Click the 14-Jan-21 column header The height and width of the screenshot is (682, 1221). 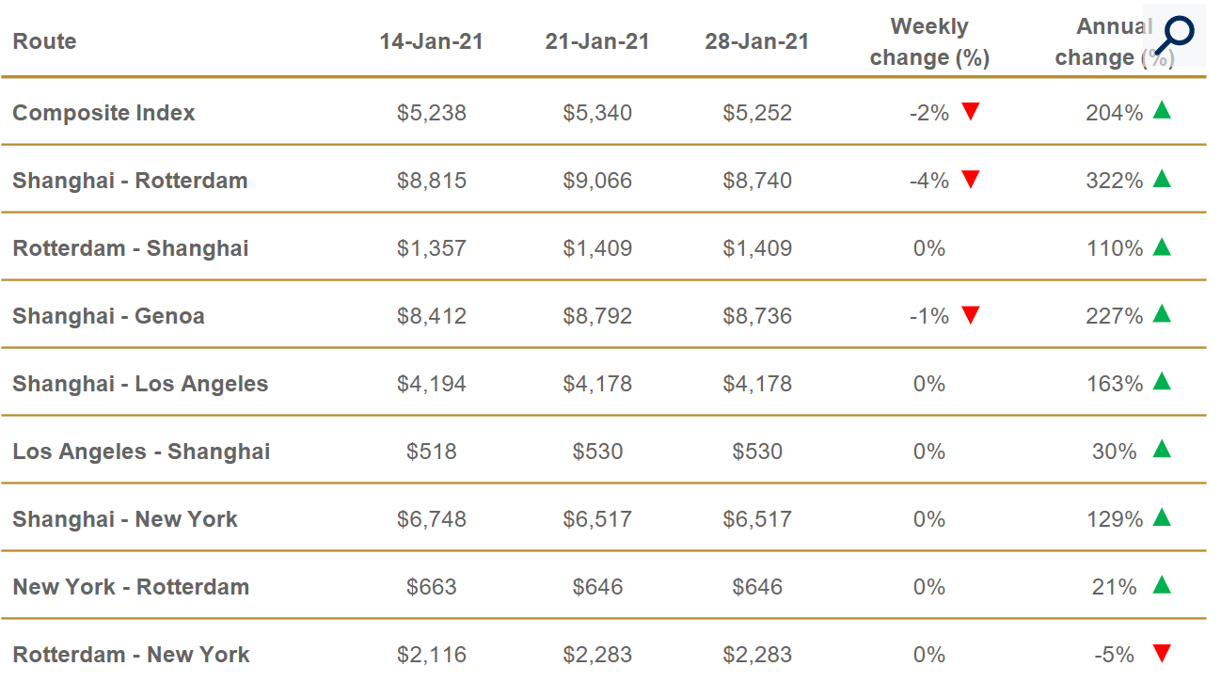[x=431, y=41]
